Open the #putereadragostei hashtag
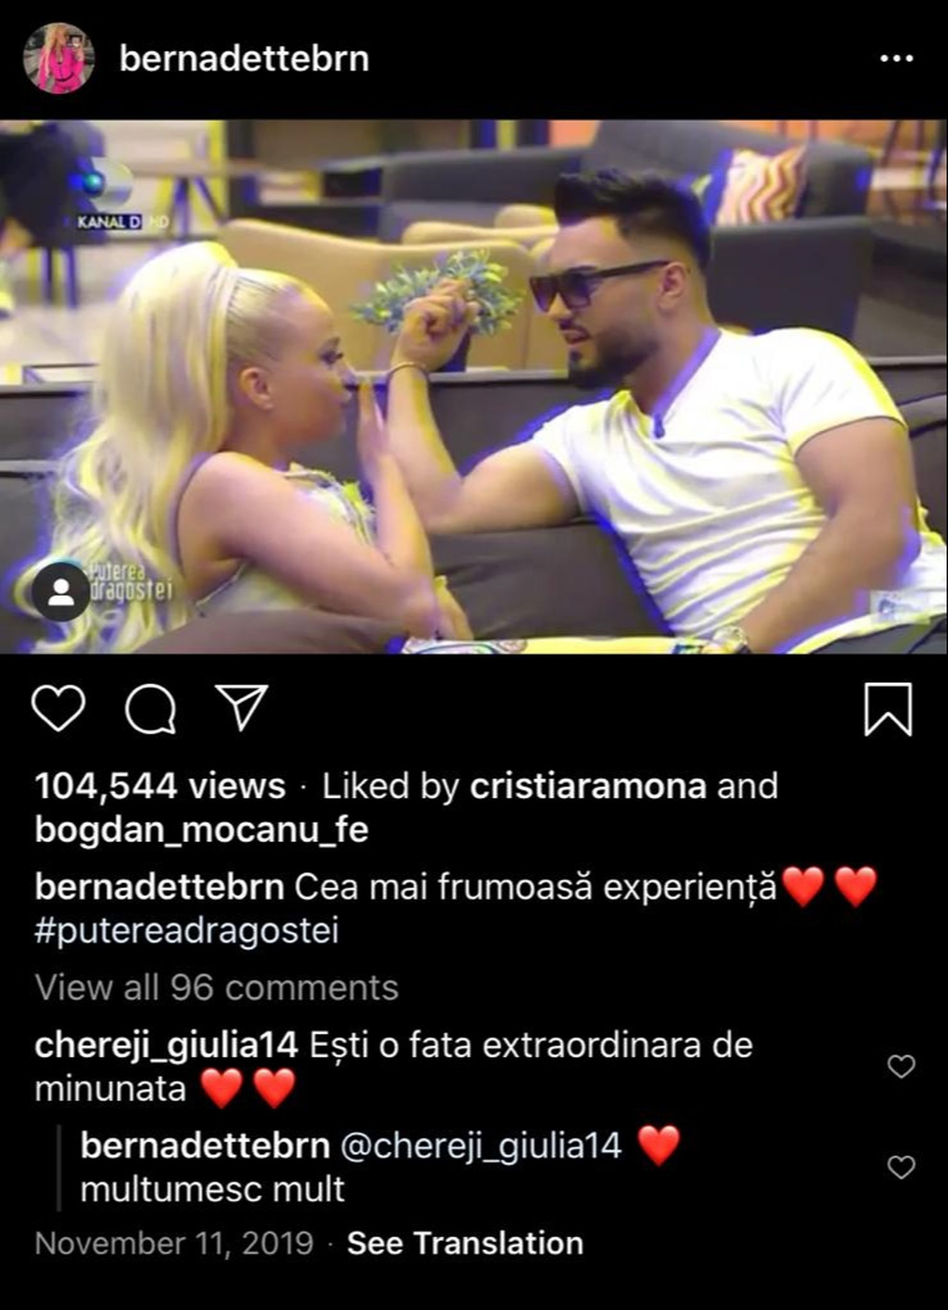The width and height of the screenshot is (948, 1310). pos(187,931)
